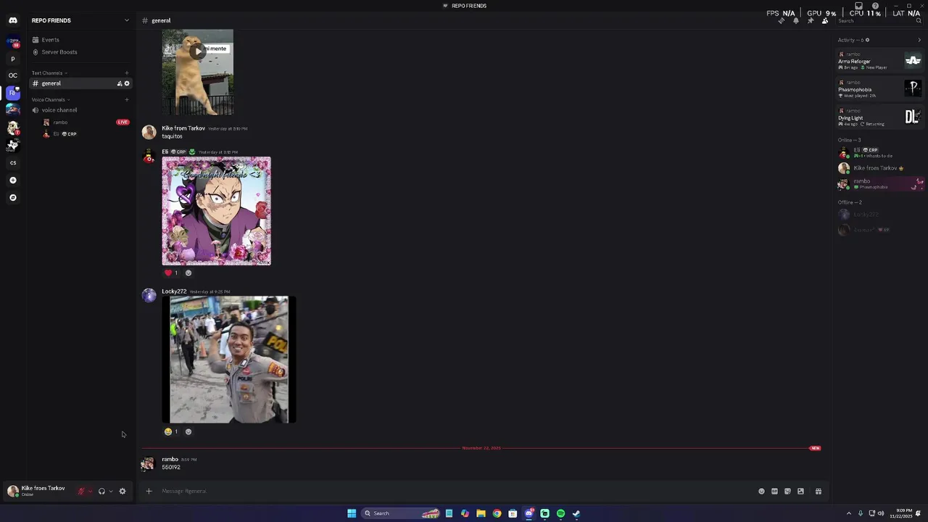This screenshot has height=522, width=928.
Task: Open Server Boosts
Action: tap(80, 52)
